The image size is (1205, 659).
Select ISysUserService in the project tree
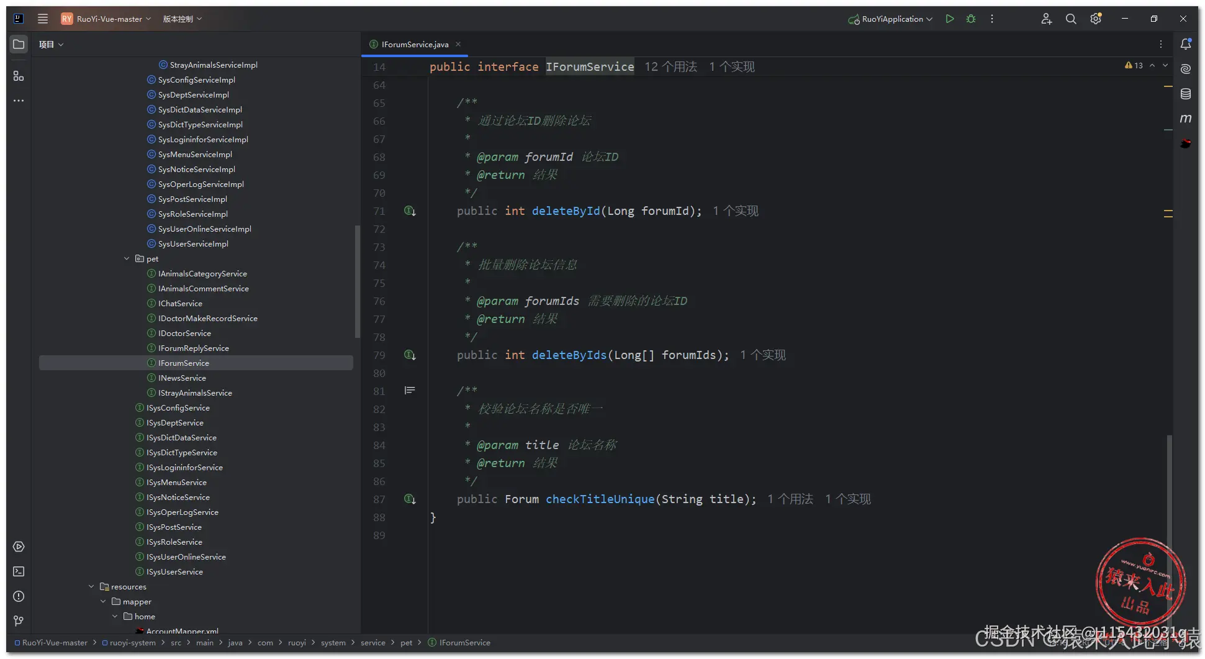(x=174, y=571)
